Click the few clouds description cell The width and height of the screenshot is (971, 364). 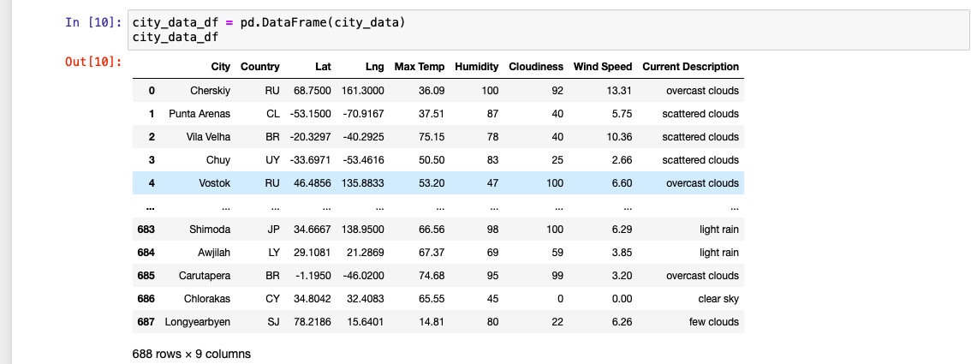tap(714, 322)
